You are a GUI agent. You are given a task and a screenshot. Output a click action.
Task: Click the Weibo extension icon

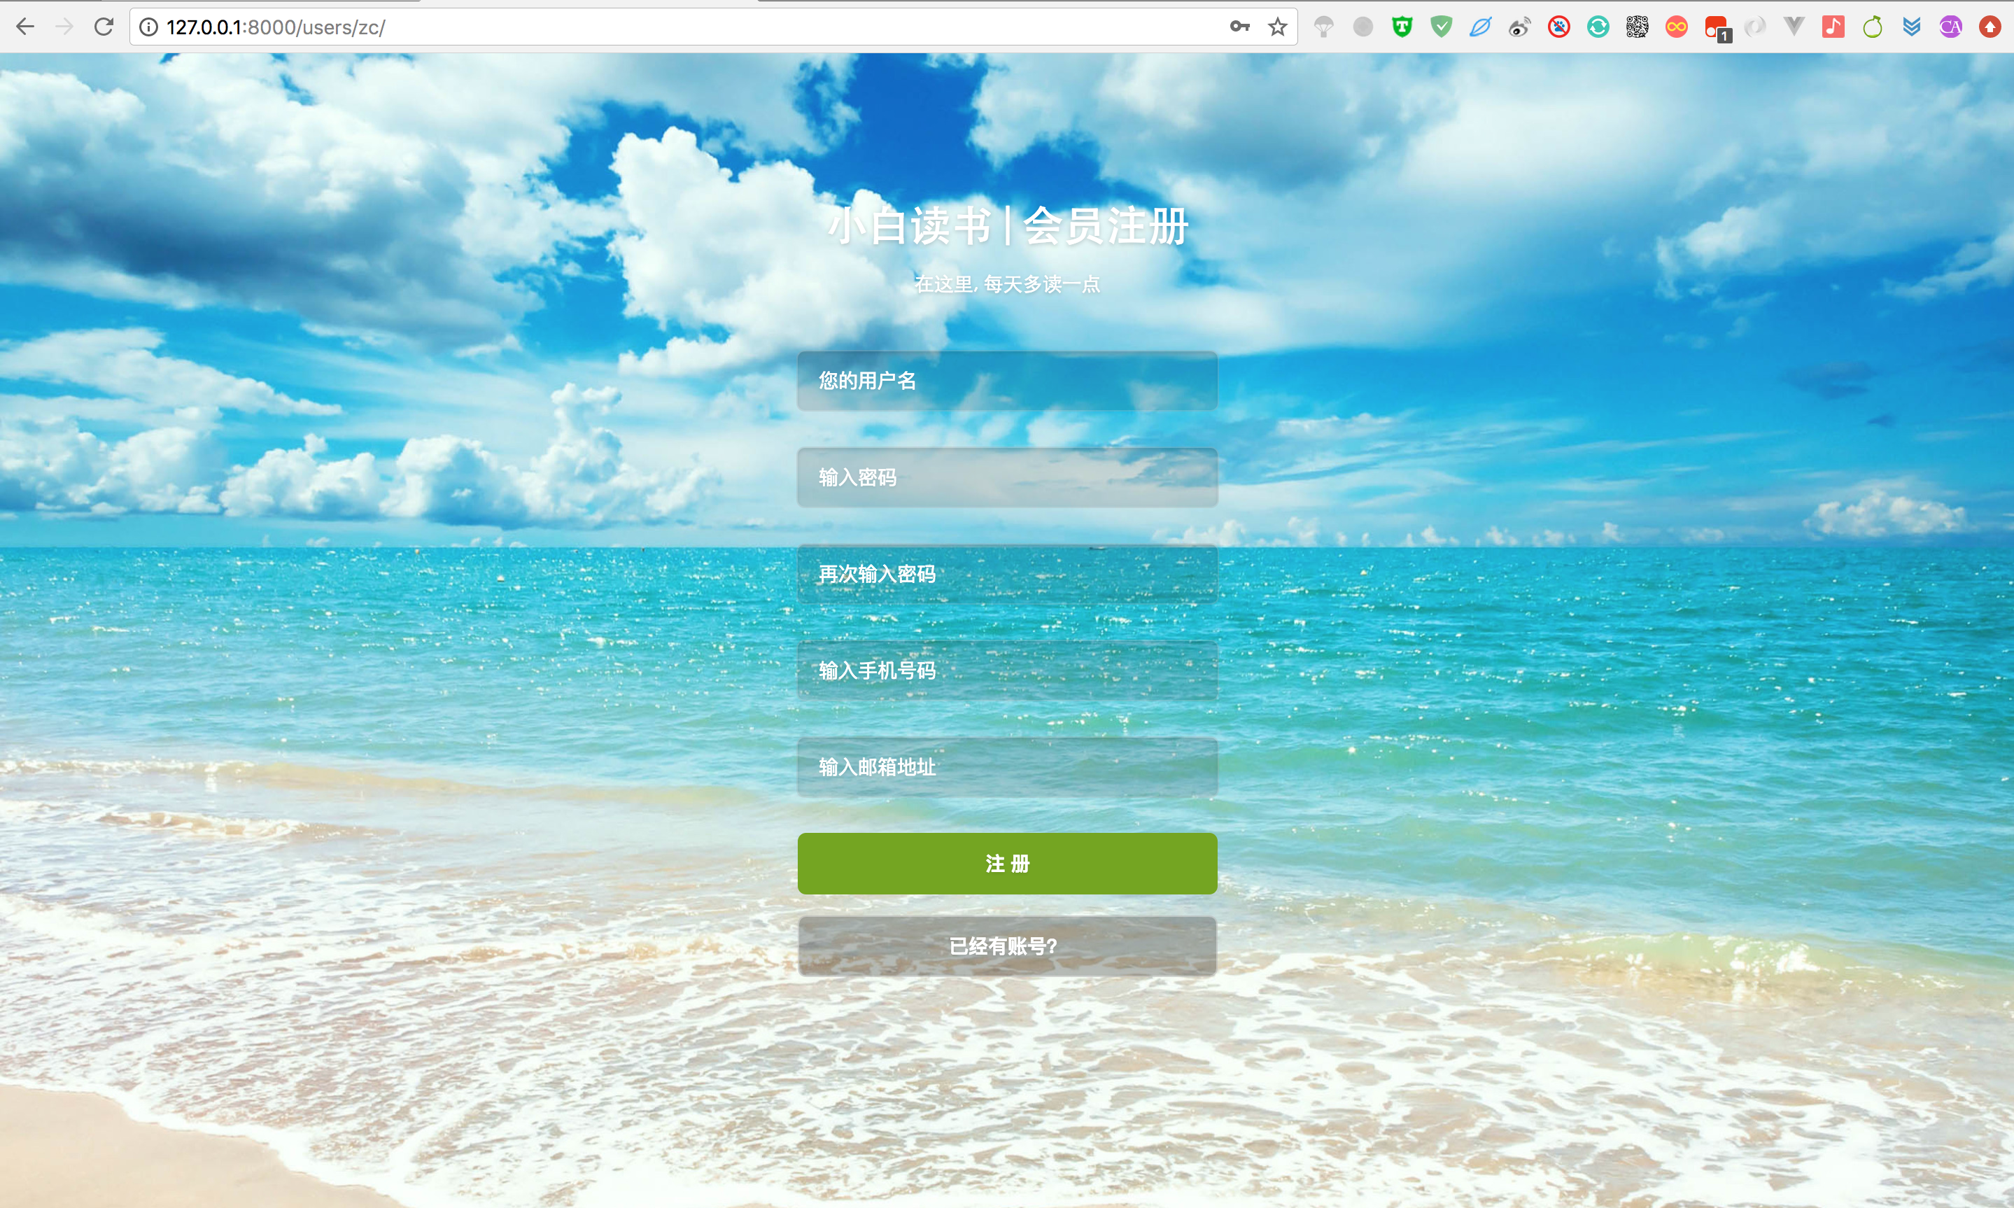[x=1519, y=28]
